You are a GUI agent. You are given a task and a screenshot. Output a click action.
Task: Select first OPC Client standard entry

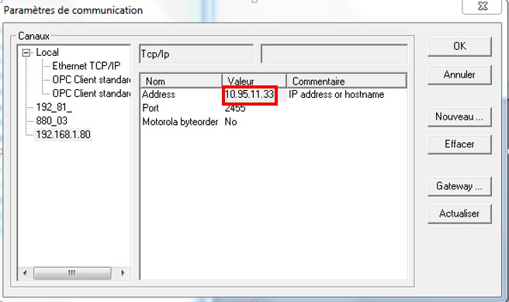coord(92,79)
